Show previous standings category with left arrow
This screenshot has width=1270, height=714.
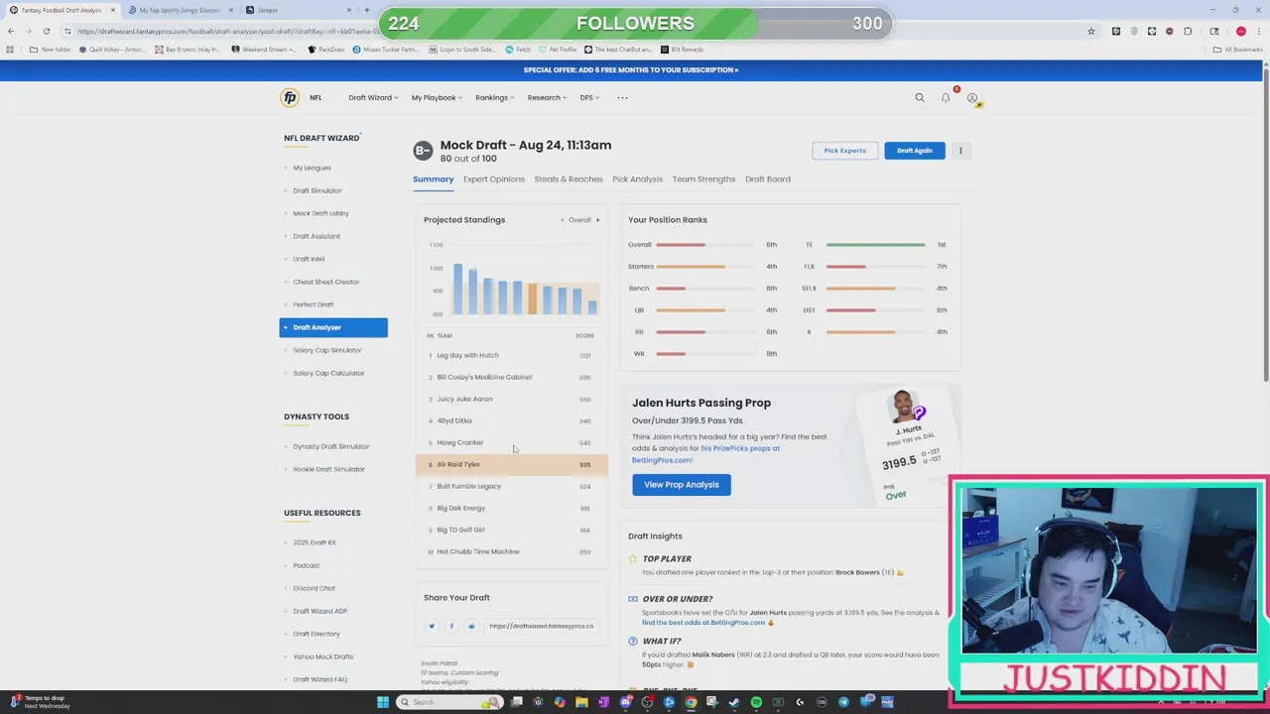tap(563, 220)
